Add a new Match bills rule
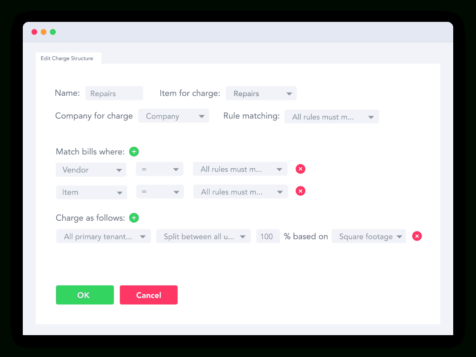The width and height of the screenshot is (476, 357). tap(134, 152)
